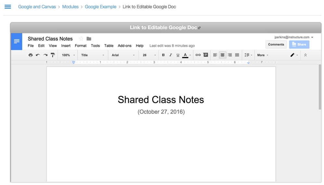Click the Undo arrow icon
This screenshot has height=185, width=324.
coord(38,55)
